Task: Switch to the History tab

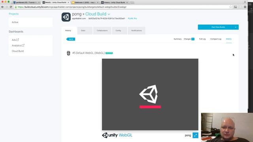Action: tap(68, 31)
